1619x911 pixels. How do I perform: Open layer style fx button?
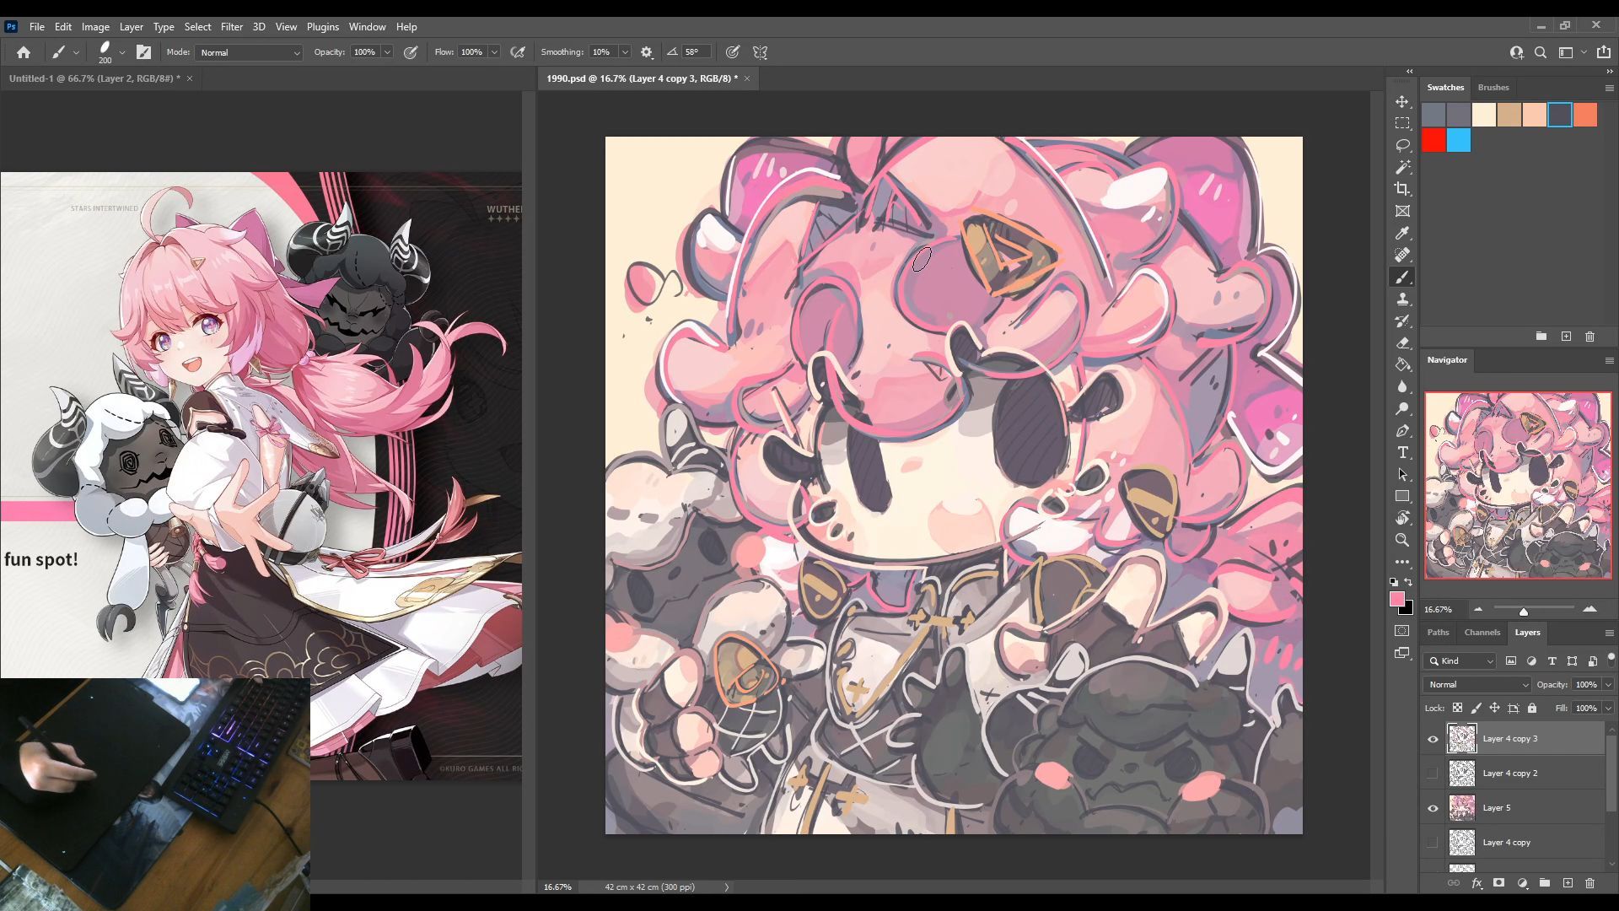[x=1476, y=883]
